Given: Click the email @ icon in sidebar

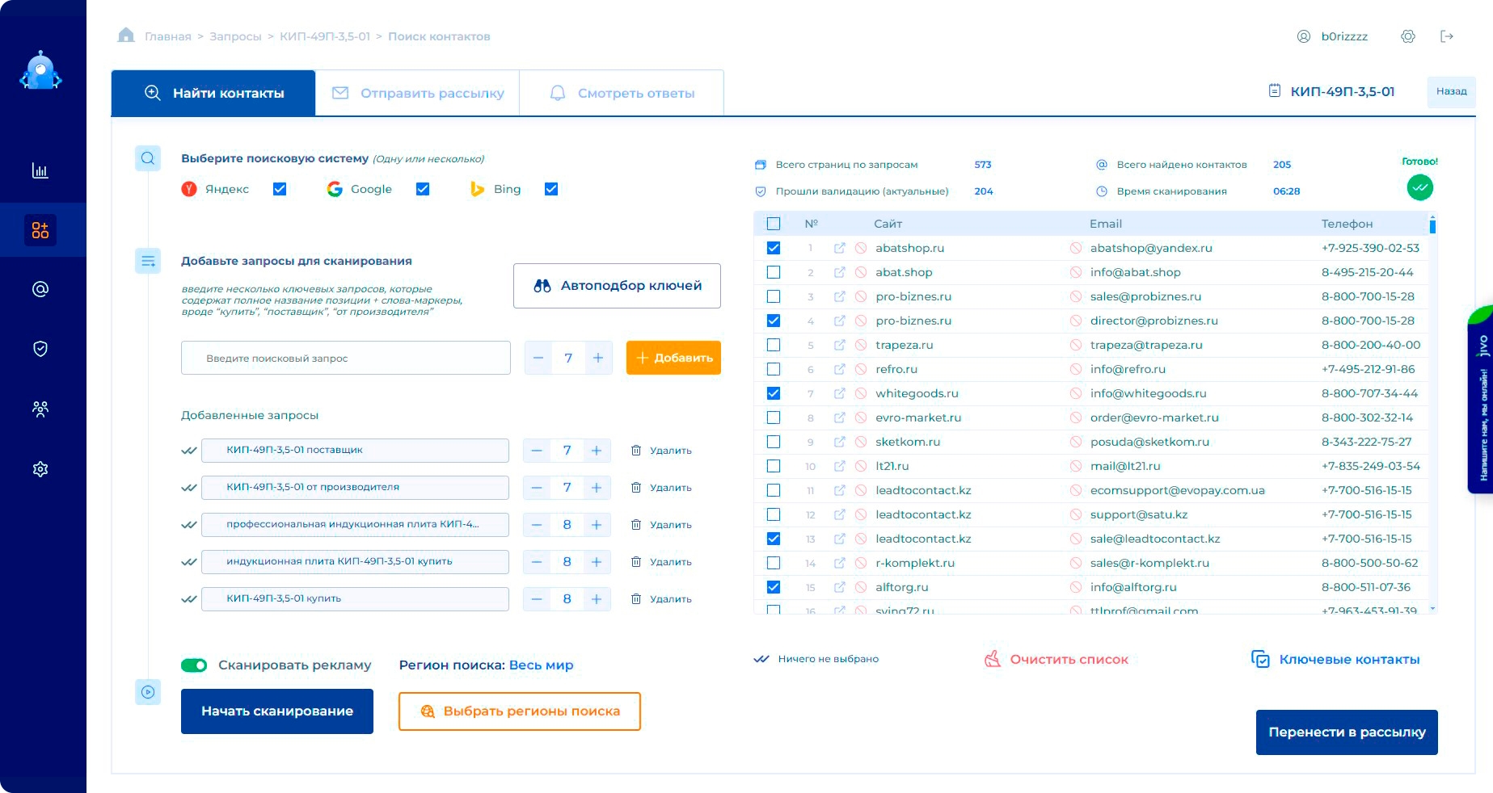Looking at the screenshot, I should click(40, 289).
